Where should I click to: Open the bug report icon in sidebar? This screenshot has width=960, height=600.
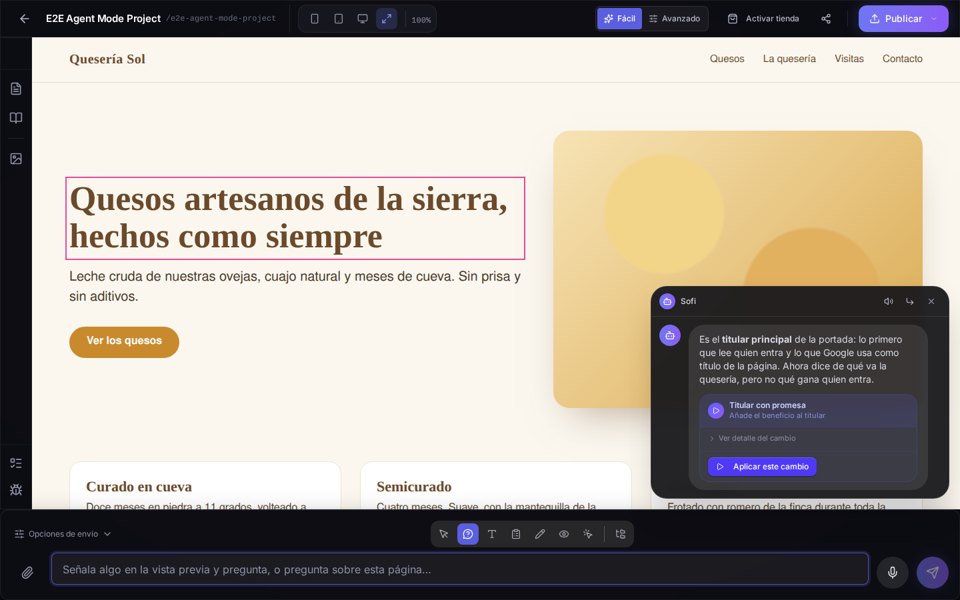click(16, 490)
